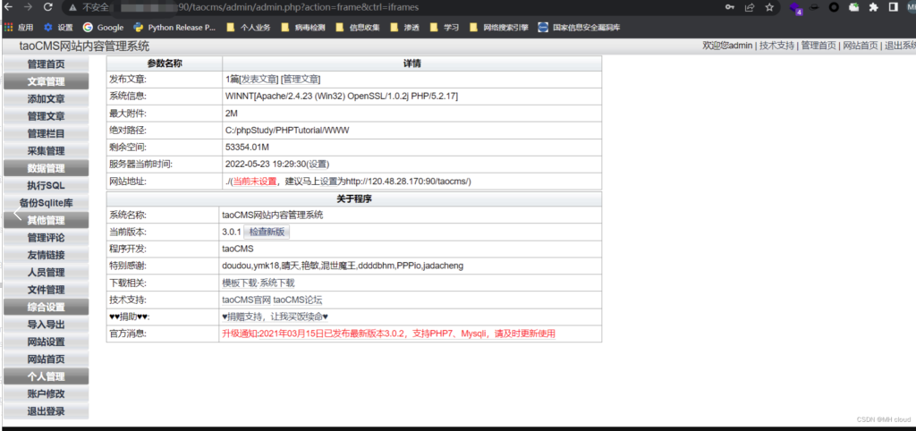The width and height of the screenshot is (916, 431).
Task: Select 管理首页 in the left sidebar
Action: [47, 64]
